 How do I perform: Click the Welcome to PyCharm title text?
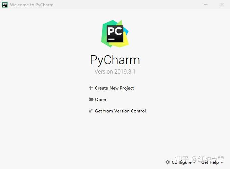point(32,5)
